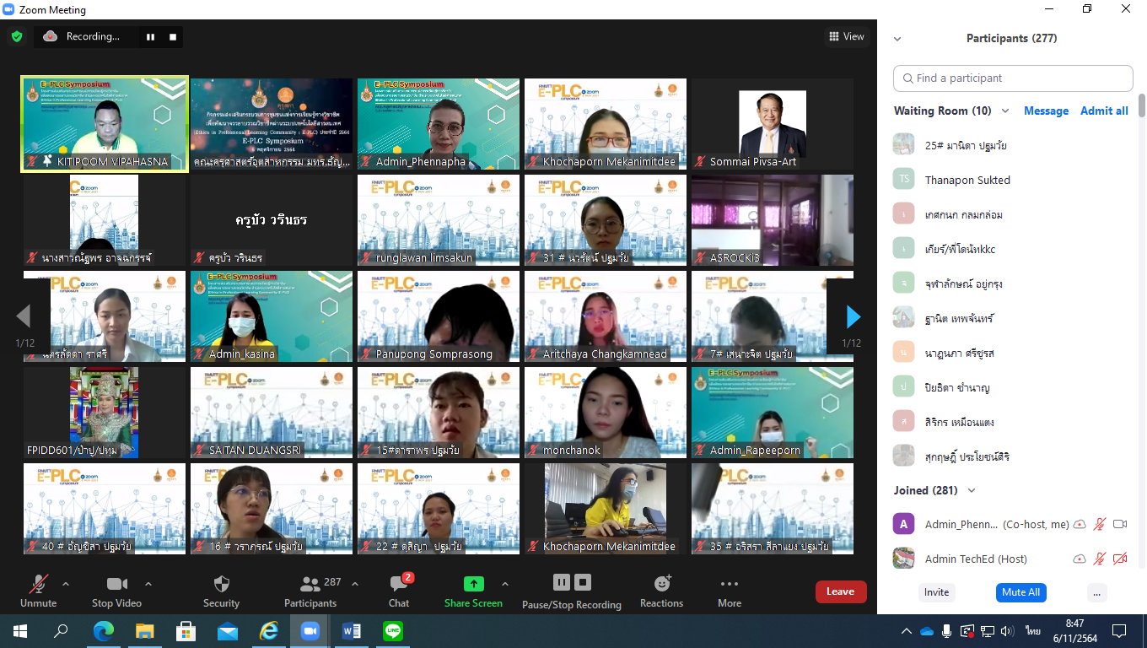This screenshot has height=648, width=1147.
Task: Open the View layout menu
Action: pos(847,36)
